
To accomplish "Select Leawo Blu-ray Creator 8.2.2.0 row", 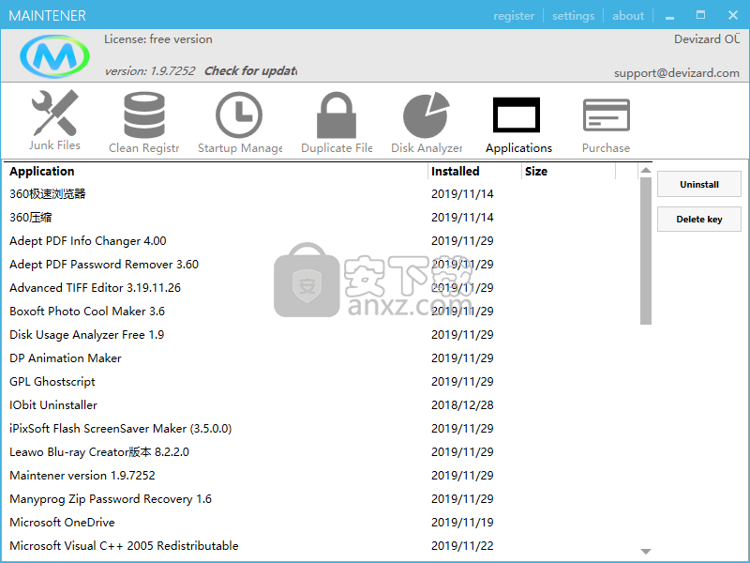I will click(322, 452).
